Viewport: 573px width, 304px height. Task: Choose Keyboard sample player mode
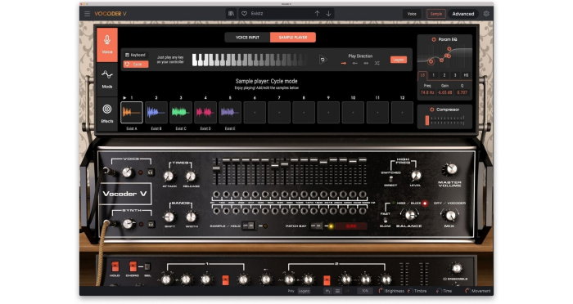point(136,55)
